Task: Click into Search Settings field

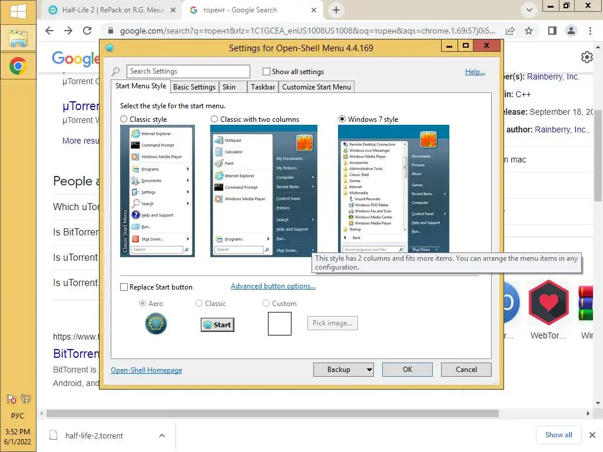Action: pyautogui.click(x=188, y=71)
